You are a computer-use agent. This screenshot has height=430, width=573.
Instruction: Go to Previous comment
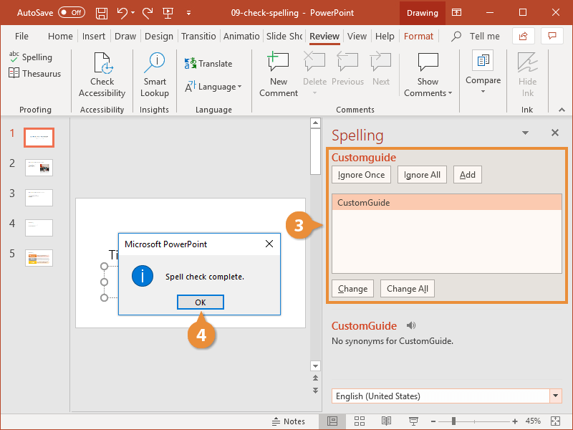coord(347,70)
